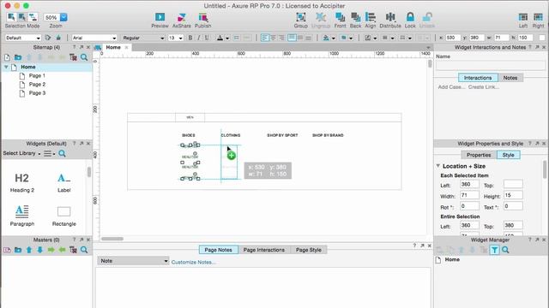Pick the Rectangle widget
This screenshot has width=549, height=308.
(x=64, y=216)
